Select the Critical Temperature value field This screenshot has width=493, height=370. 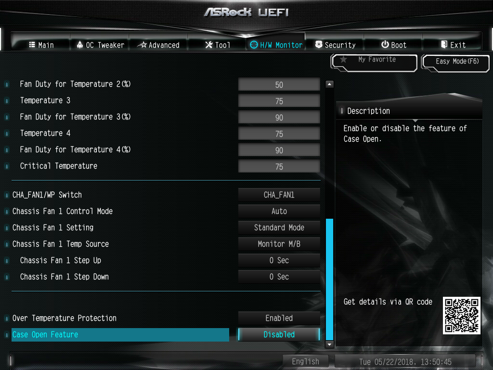pos(279,166)
